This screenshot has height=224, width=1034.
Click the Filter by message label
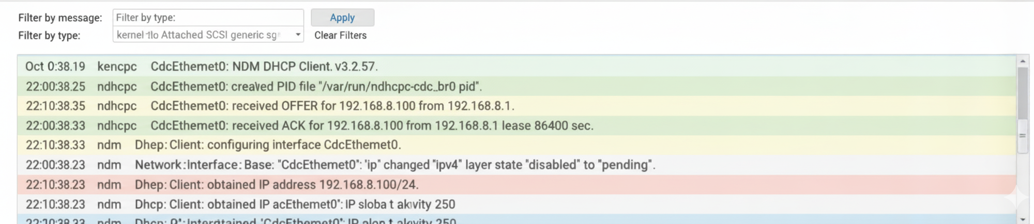pyautogui.click(x=60, y=18)
